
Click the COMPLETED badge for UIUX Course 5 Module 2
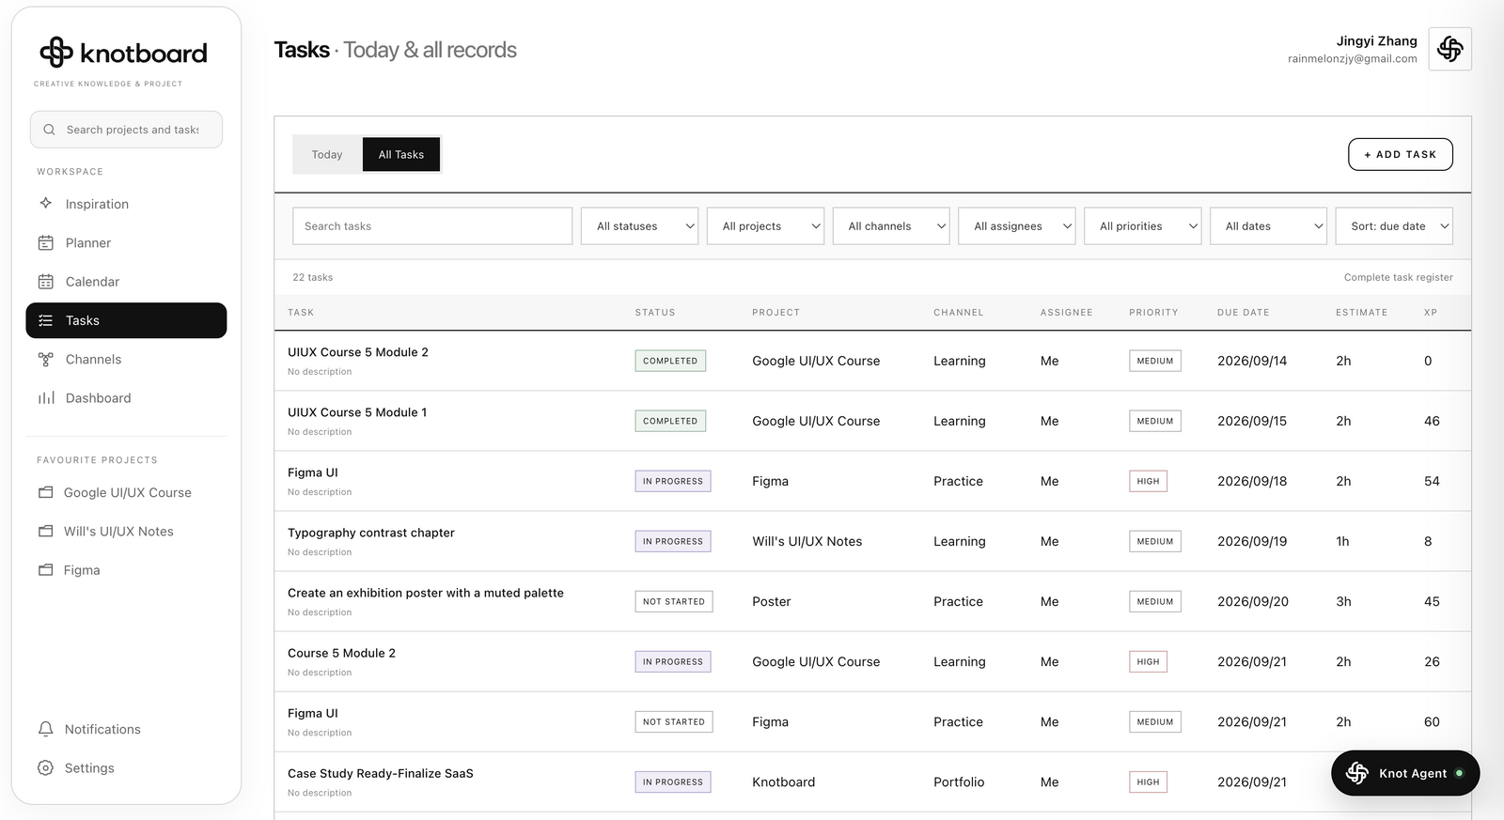point(670,361)
